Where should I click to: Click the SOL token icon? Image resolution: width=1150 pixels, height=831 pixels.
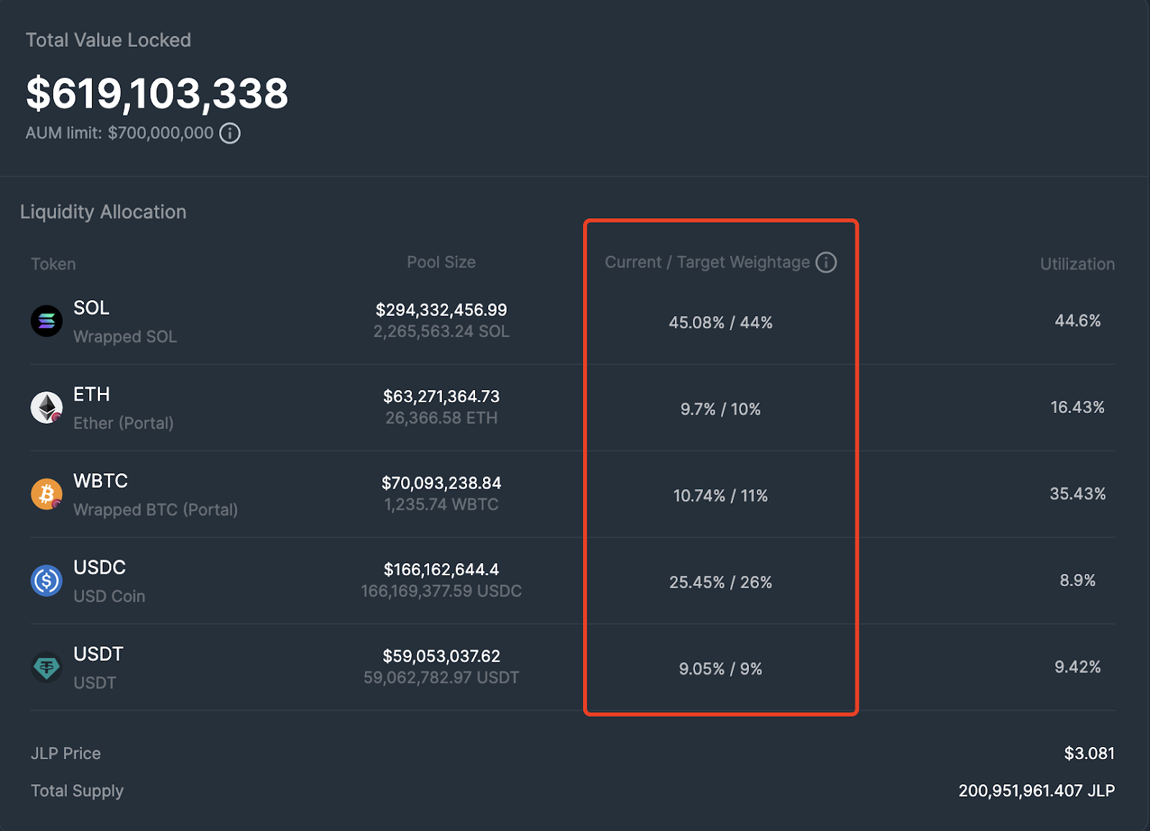(x=47, y=321)
